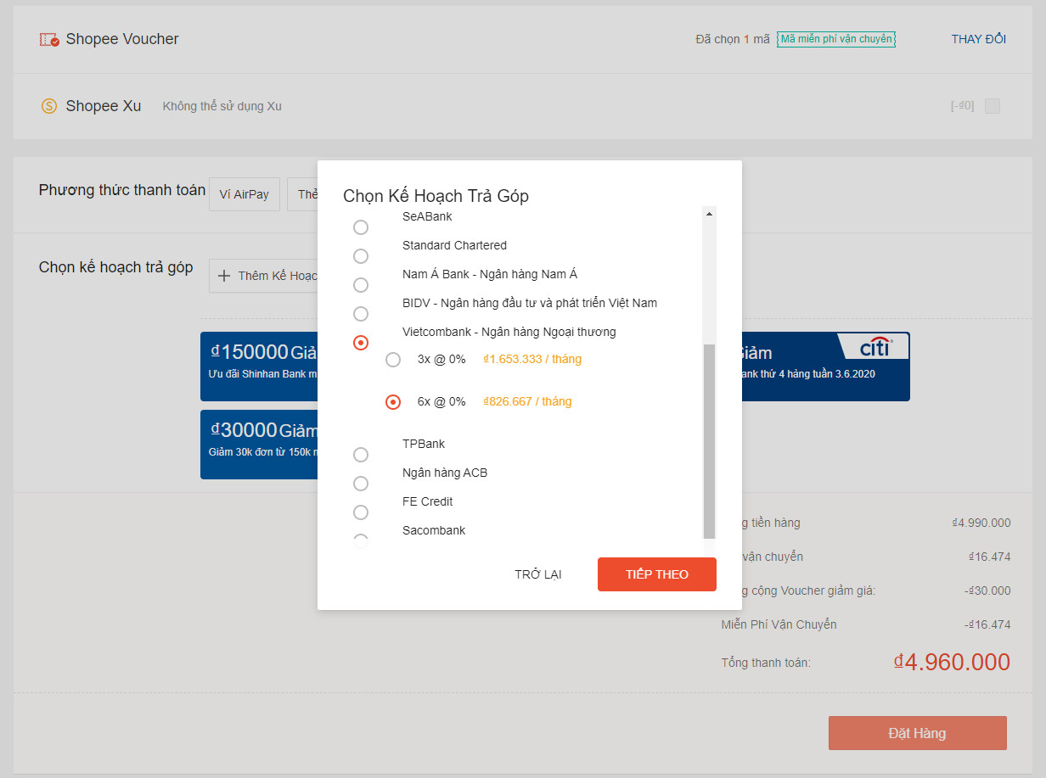1046x778 pixels.
Task: Select TPBank radio button
Action: point(361,455)
